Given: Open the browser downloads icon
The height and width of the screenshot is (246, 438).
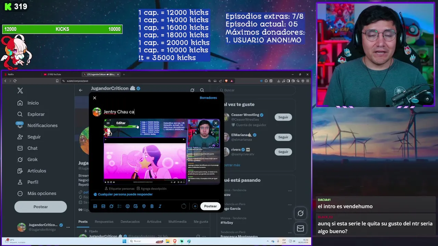Looking at the screenshot, I should [x=279, y=81].
